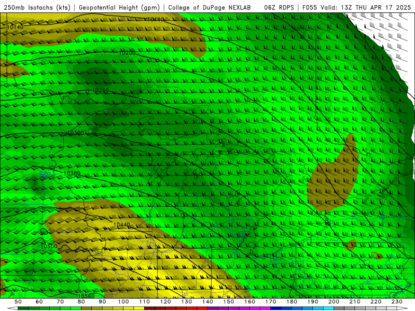Click the 210 value on the color scale
Image resolution: width=415 pixels, height=311 pixels.
[x=355, y=302]
